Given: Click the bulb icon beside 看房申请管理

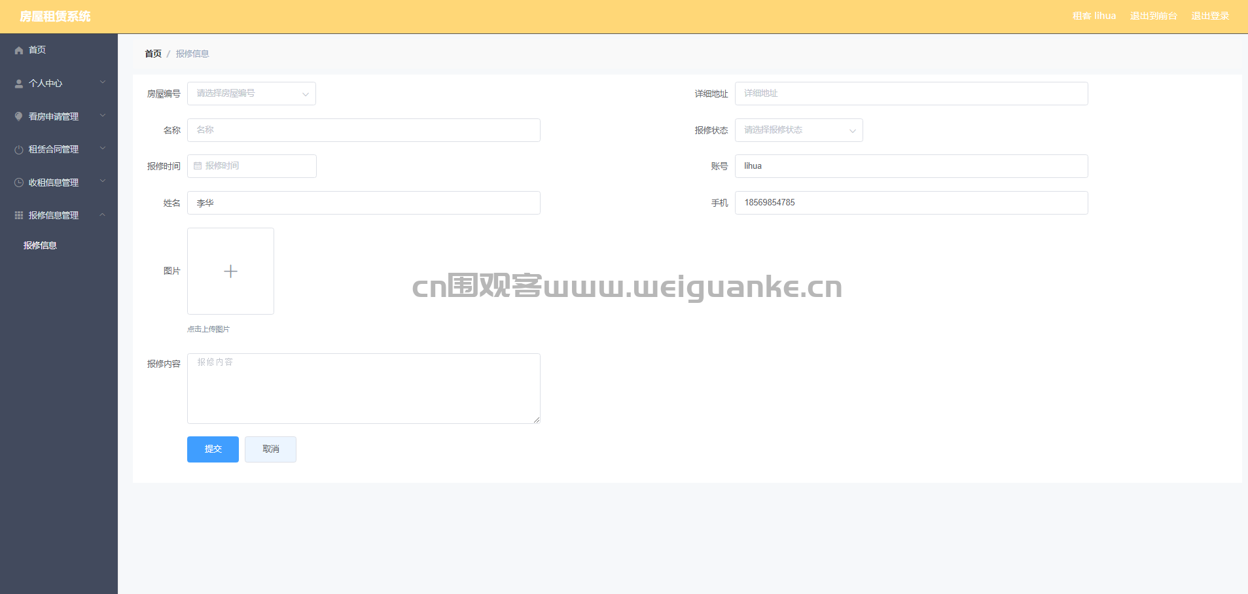Looking at the screenshot, I should [19, 116].
